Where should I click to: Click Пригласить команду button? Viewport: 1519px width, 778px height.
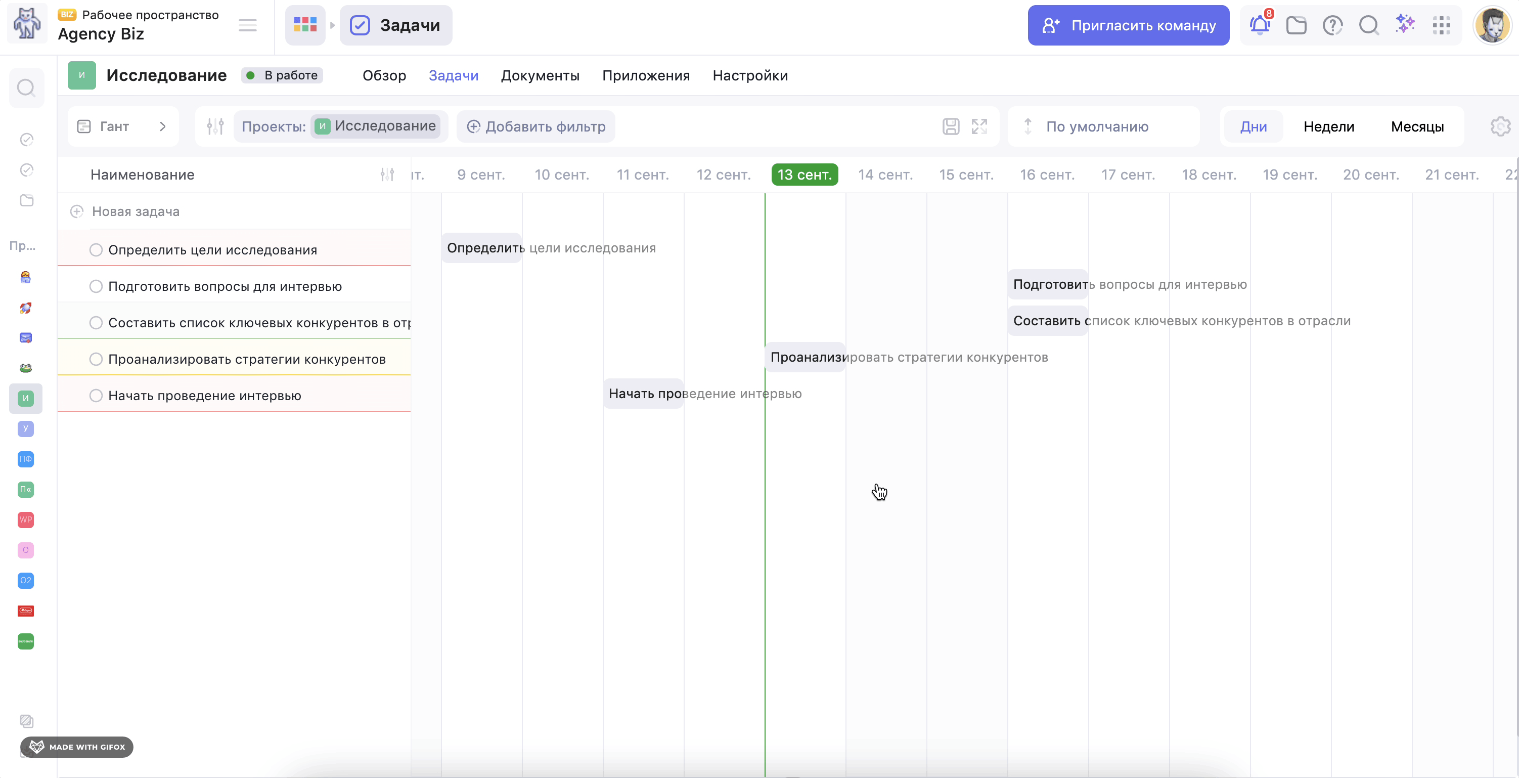point(1128,25)
